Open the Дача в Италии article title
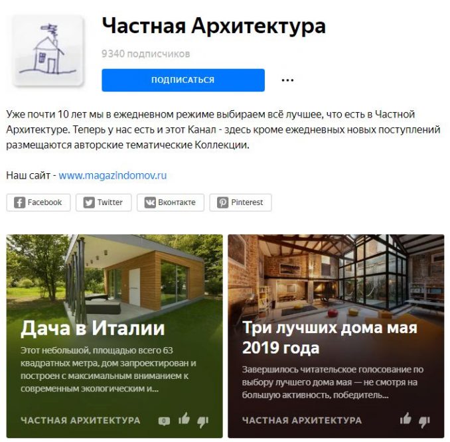 pyautogui.click(x=93, y=329)
